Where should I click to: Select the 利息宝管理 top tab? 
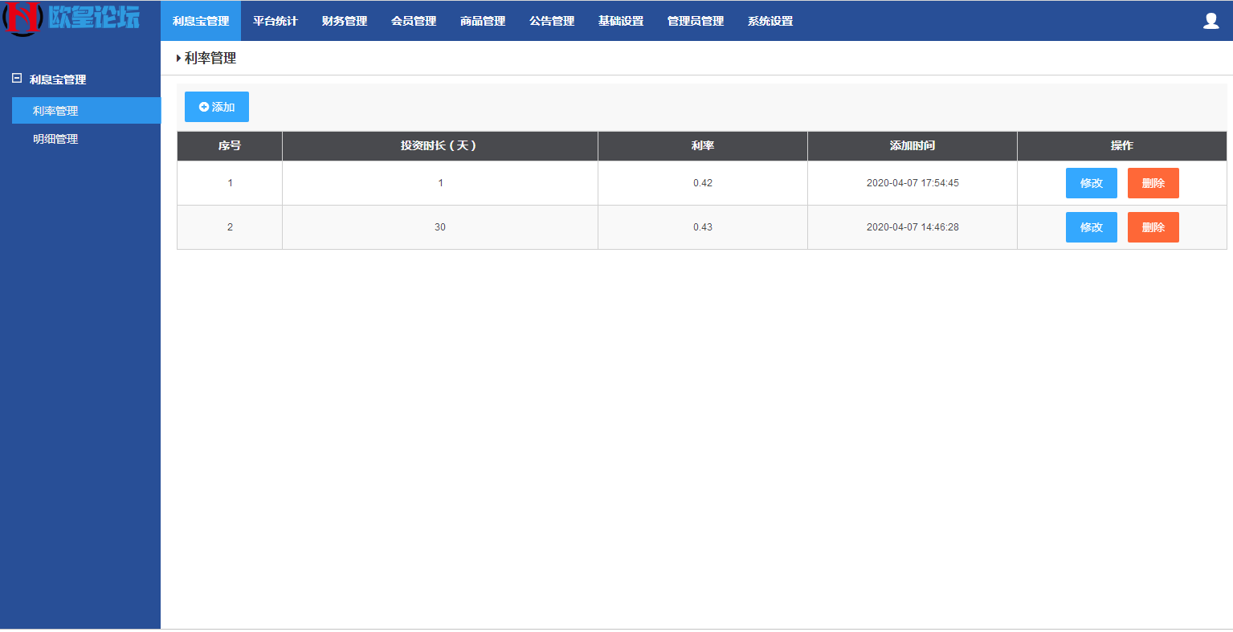(201, 21)
